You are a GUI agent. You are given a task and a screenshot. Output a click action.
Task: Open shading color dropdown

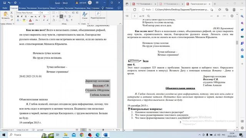click(57, 20)
